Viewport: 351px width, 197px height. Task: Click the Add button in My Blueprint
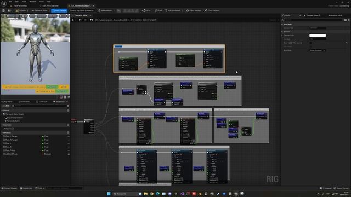(x=6, y=106)
